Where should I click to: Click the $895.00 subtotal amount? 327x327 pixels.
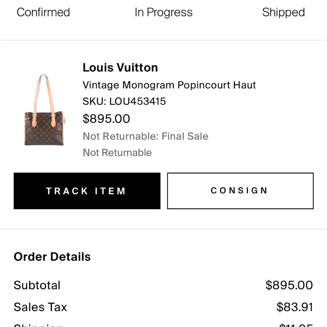point(289,285)
